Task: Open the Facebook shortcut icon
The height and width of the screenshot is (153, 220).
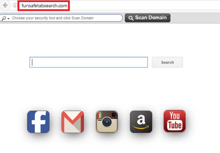Action: [x=38, y=122]
